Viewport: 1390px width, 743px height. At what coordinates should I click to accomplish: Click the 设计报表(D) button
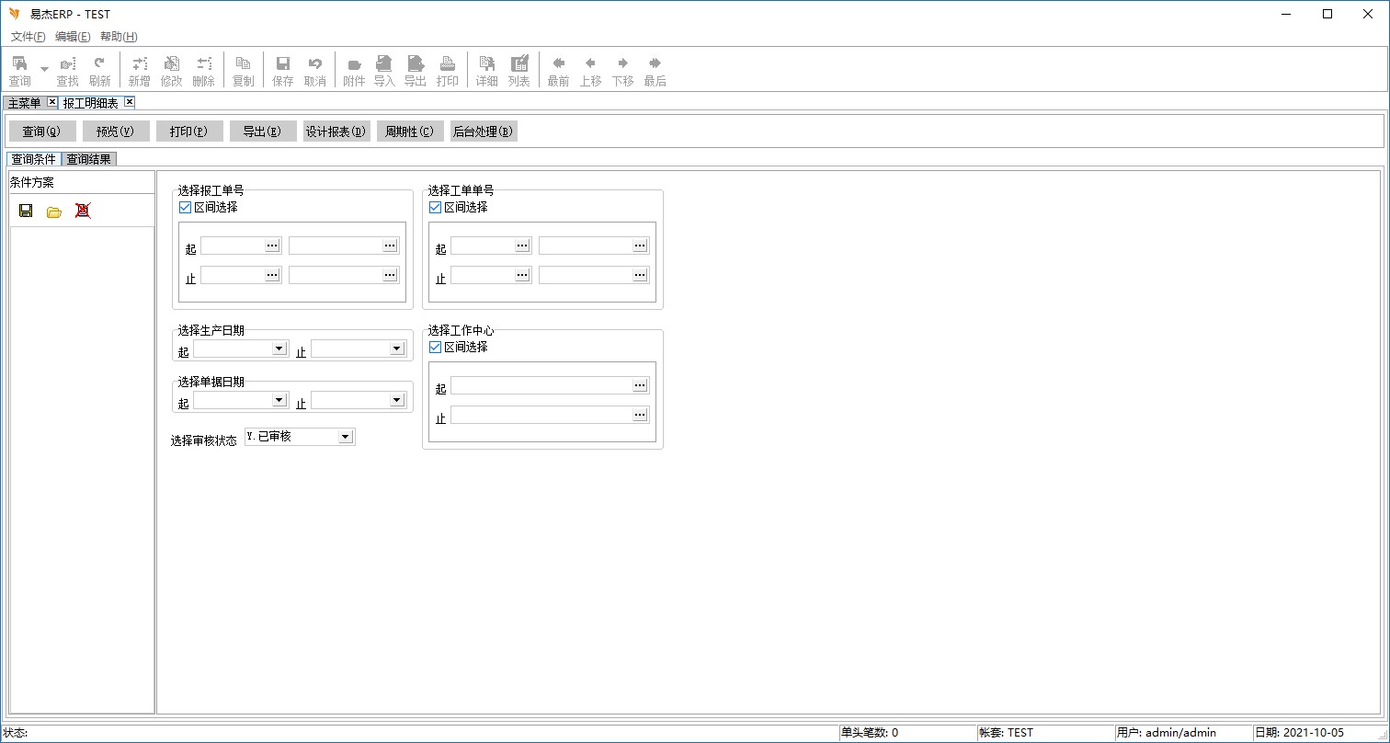click(336, 131)
